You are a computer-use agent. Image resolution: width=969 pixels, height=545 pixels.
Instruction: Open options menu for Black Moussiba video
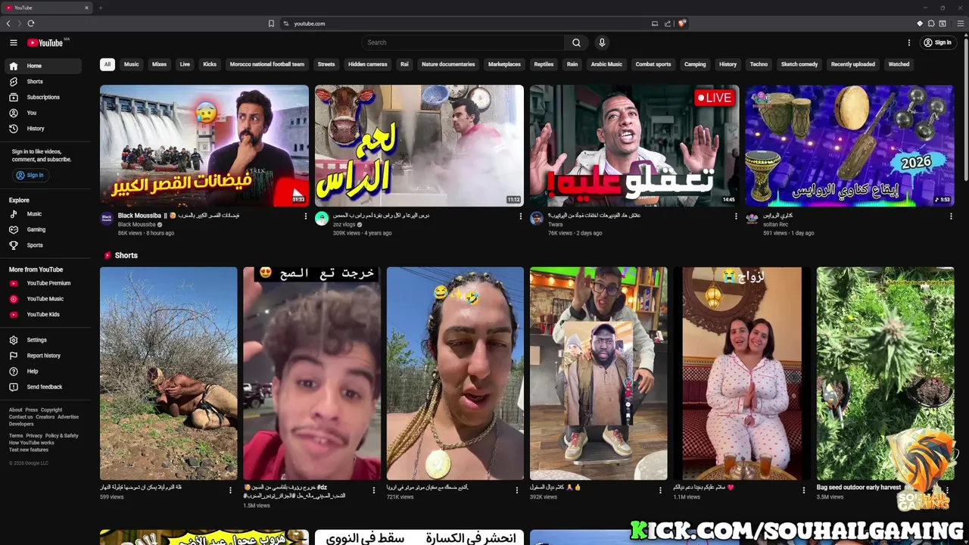[x=306, y=216]
